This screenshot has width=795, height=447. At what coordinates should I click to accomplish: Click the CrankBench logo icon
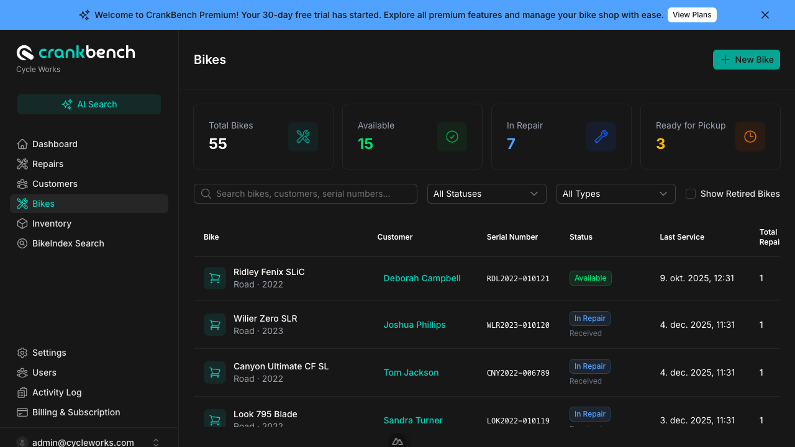pos(25,53)
